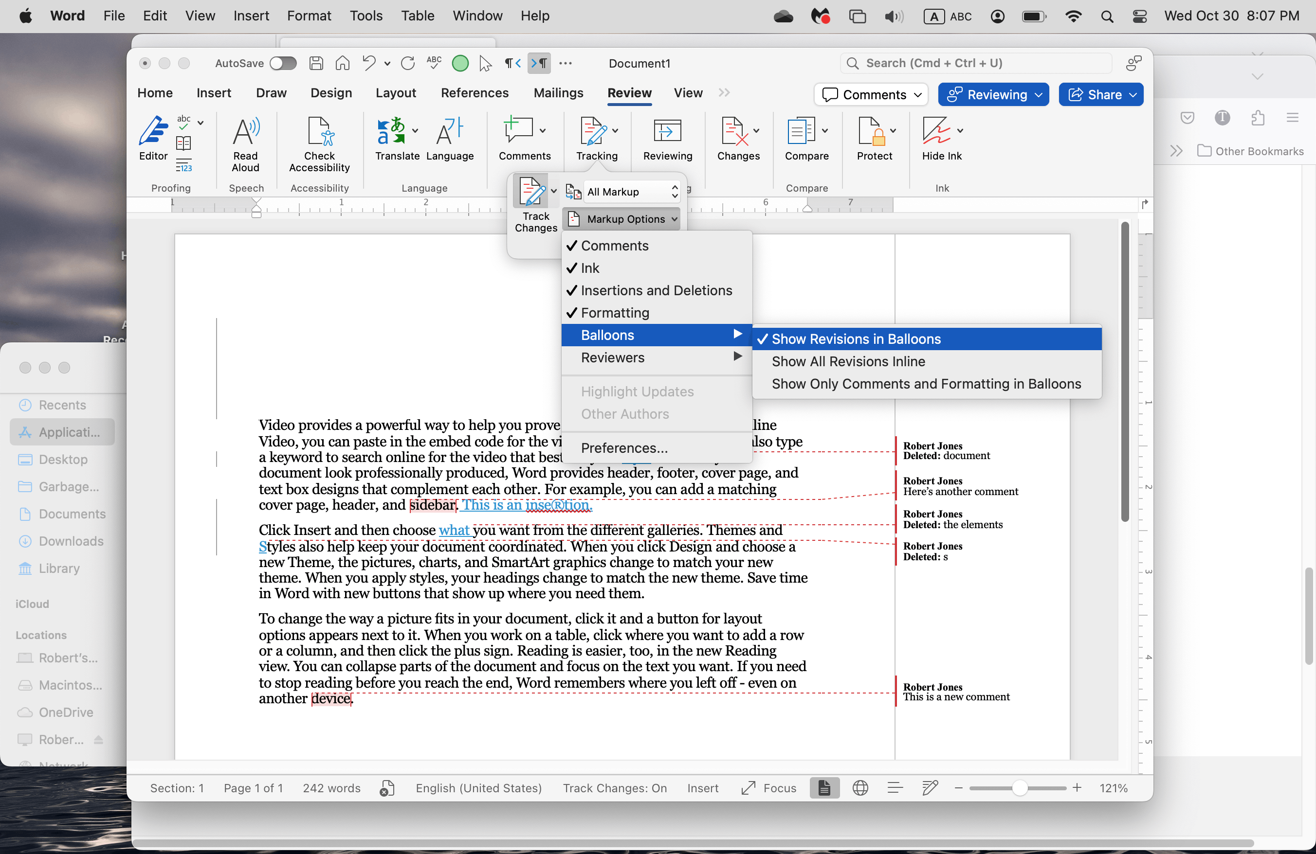Click the Hide Ink icon

click(936, 131)
